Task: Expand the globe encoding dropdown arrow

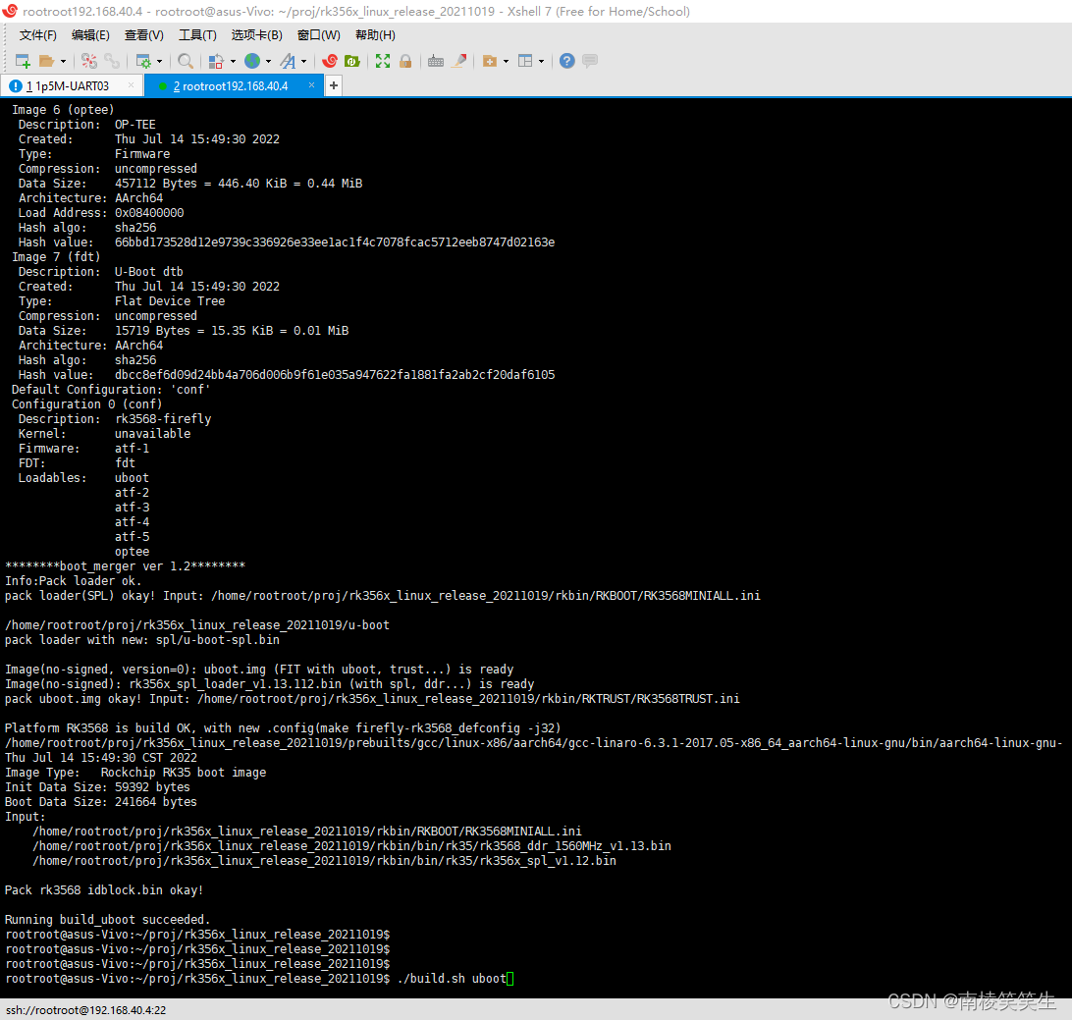Action: [268, 62]
